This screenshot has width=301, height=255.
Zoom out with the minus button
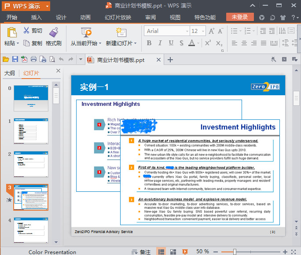[216, 252]
